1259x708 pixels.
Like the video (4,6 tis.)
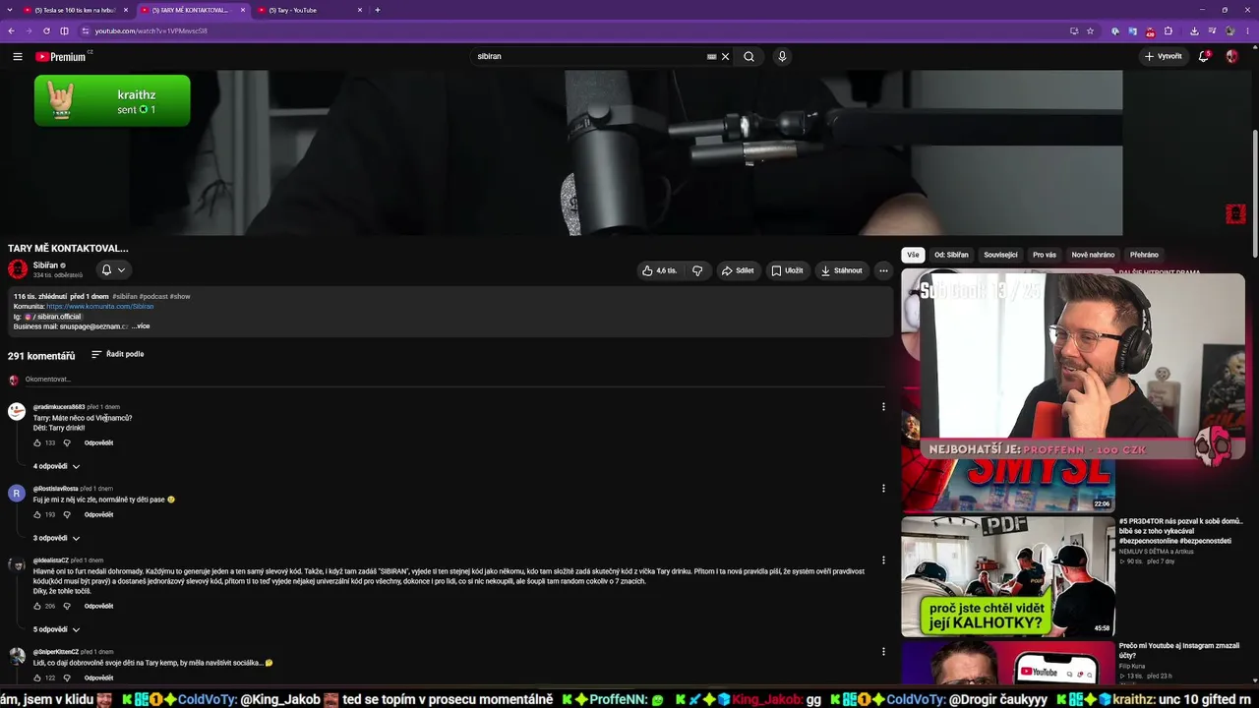click(660, 270)
